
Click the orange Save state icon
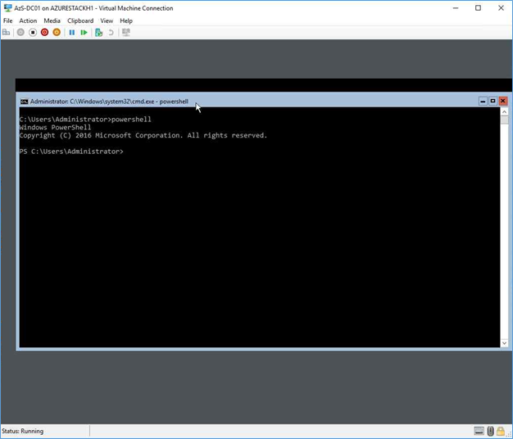(x=57, y=33)
